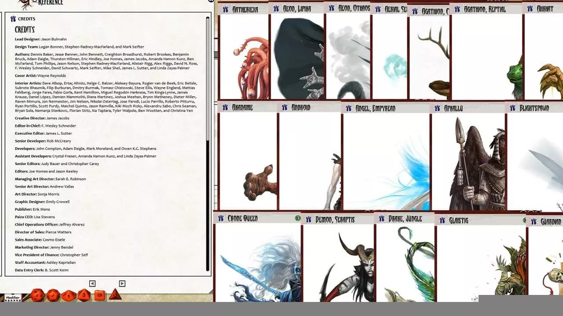This screenshot has width=563, height=316.
Task: Click the Glaistig window link icon
Action: 442,220
